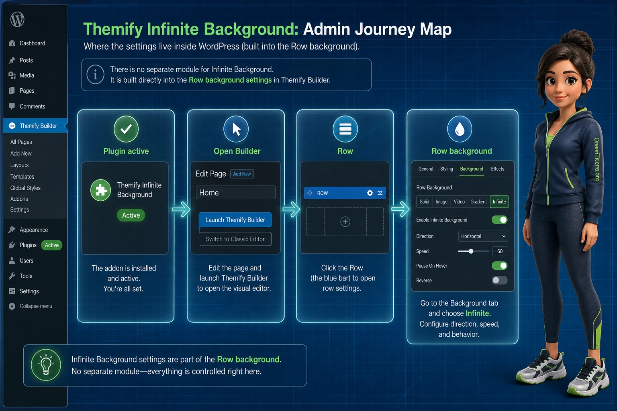This screenshot has width=617, height=411.
Task: Click the sidebar Settings sliders icon
Action: click(x=12, y=291)
